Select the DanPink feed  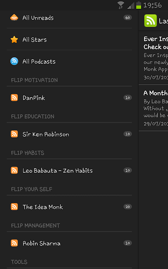tap(69, 98)
